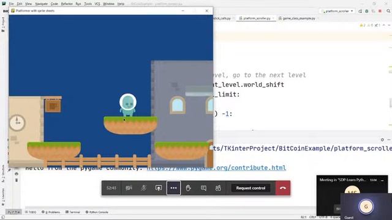Open the Project side panel tab
The image size is (392, 220).
click(x=3, y=24)
